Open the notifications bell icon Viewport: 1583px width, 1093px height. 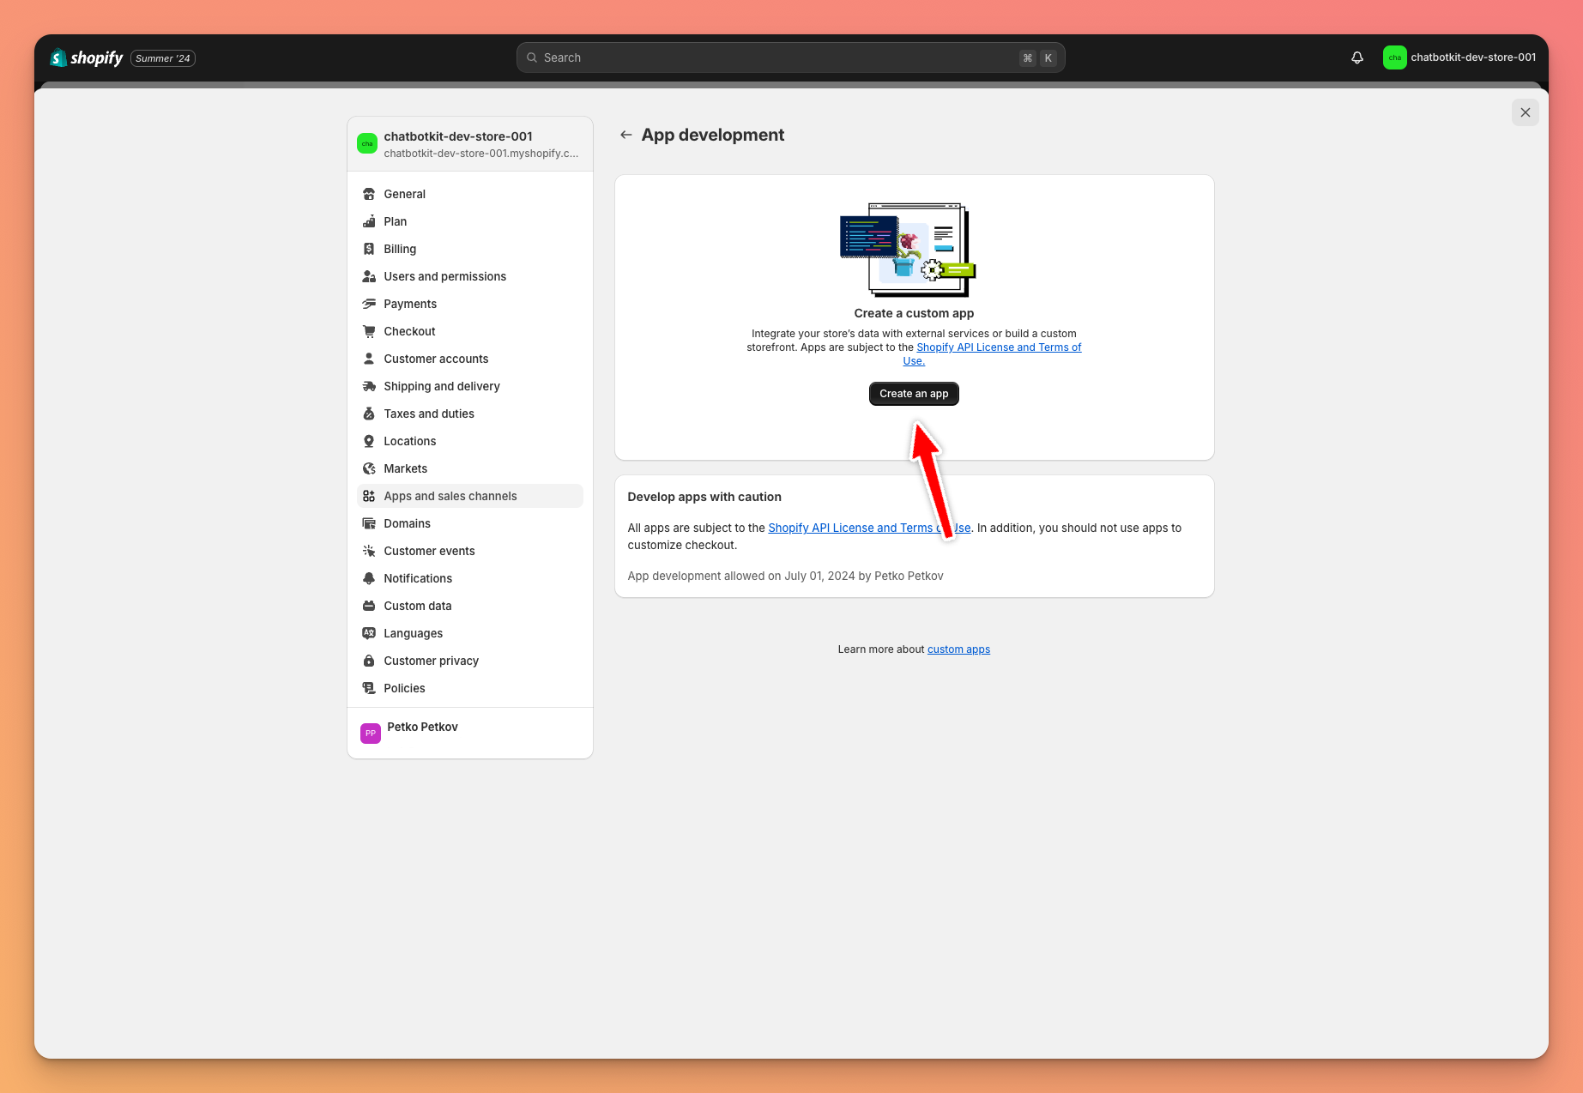[x=1357, y=57]
